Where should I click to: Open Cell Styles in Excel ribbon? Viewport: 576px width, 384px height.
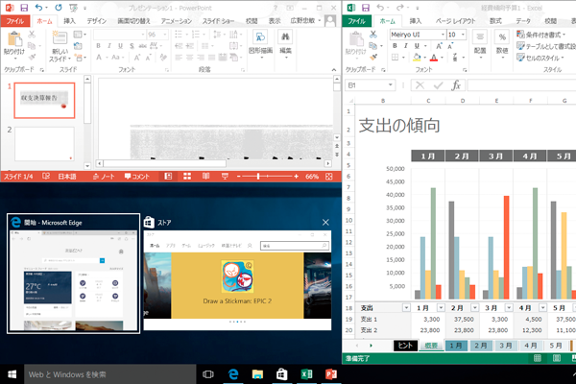540,58
